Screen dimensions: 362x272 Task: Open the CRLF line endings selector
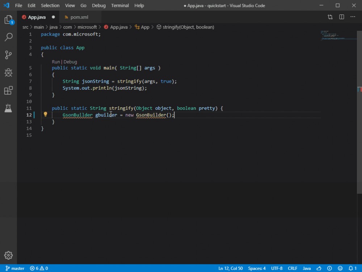pyautogui.click(x=292, y=268)
